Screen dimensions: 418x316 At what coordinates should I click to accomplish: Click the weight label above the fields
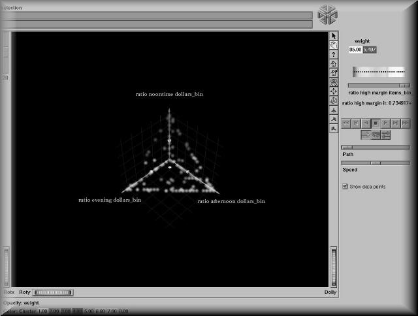(362, 41)
